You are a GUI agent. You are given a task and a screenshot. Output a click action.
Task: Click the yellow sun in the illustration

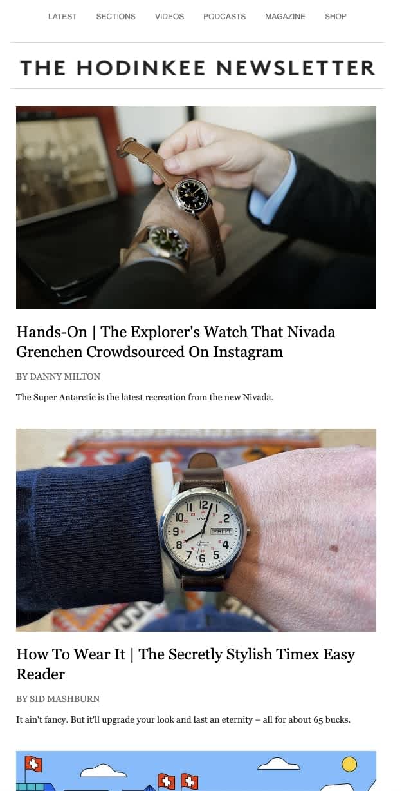coord(349,765)
